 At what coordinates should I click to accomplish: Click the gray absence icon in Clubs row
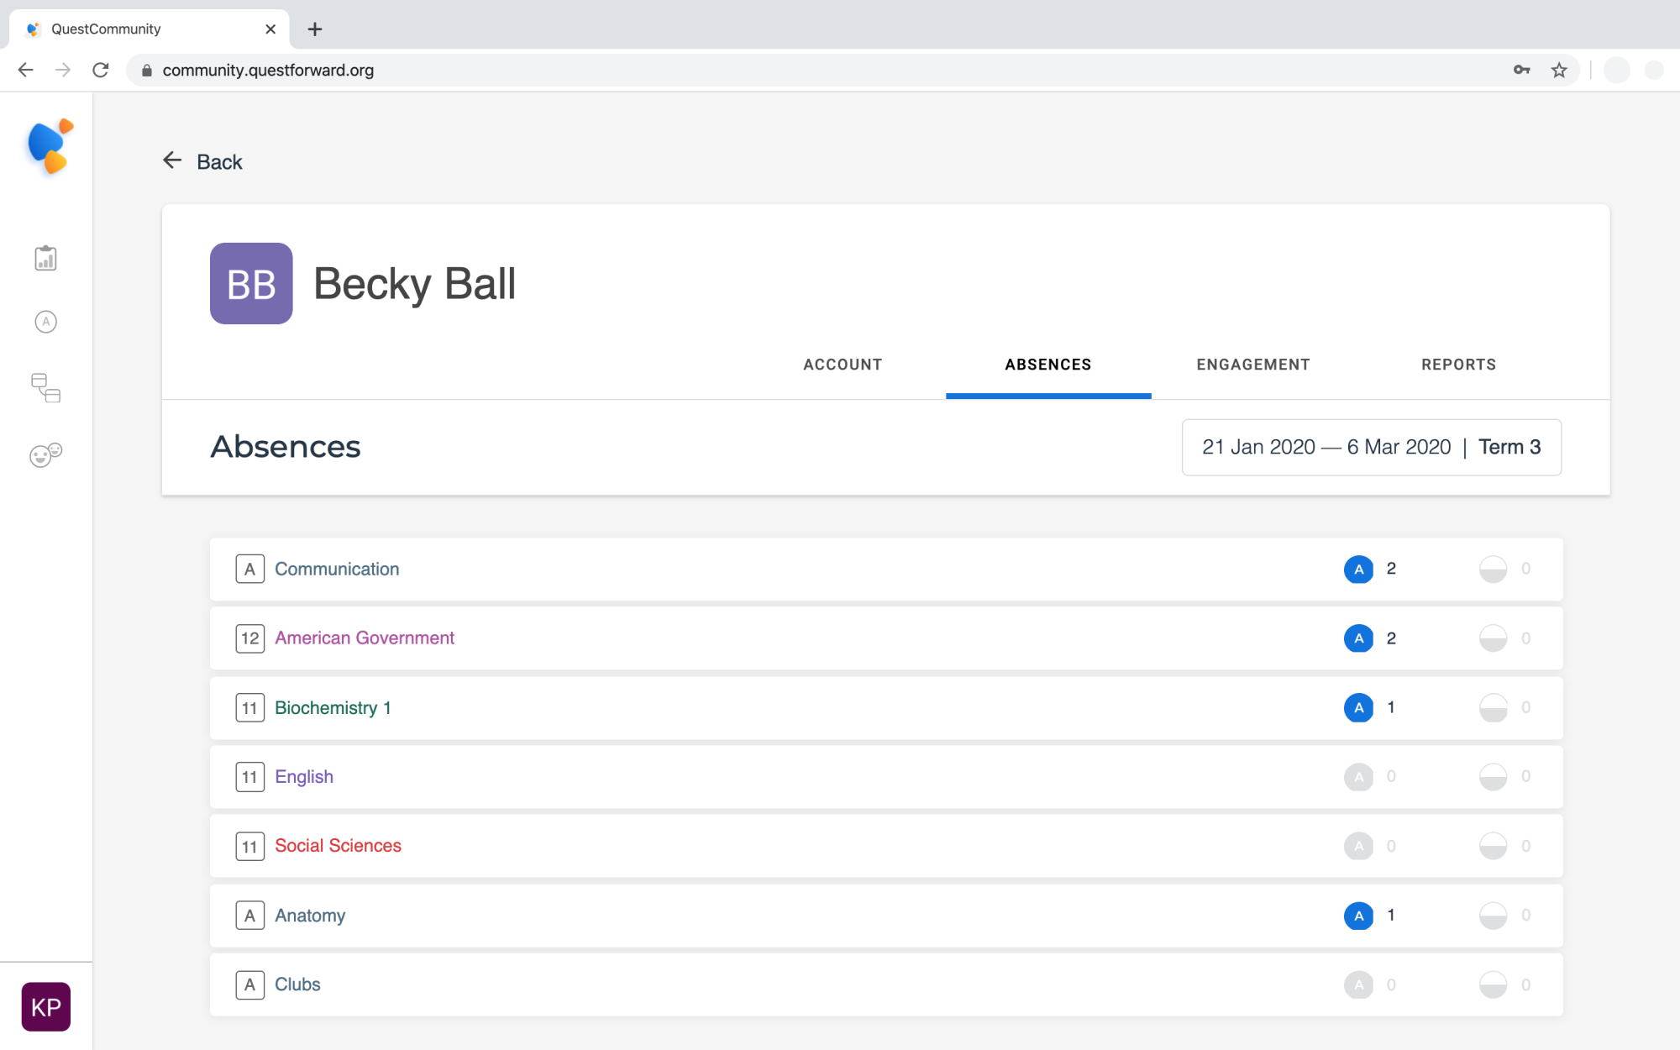[1358, 984]
